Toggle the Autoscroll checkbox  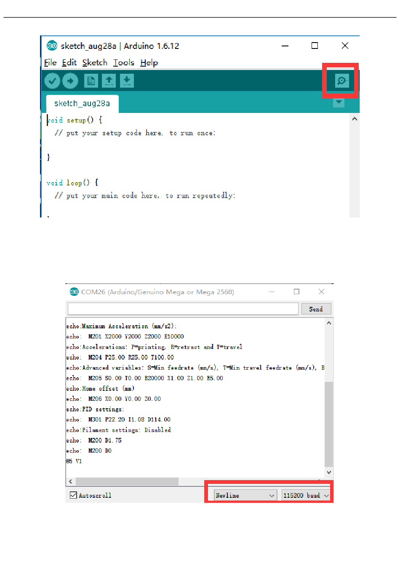coord(73,495)
